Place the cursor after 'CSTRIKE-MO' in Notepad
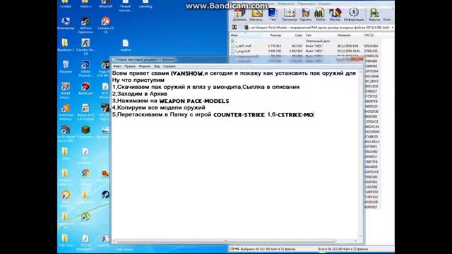 tap(314, 115)
